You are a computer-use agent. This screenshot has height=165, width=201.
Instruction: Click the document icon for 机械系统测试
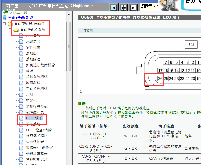(x=21, y=77)
